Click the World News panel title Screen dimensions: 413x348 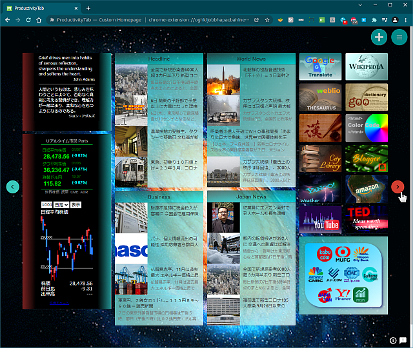pyautogui.click(x=251, y=59)
